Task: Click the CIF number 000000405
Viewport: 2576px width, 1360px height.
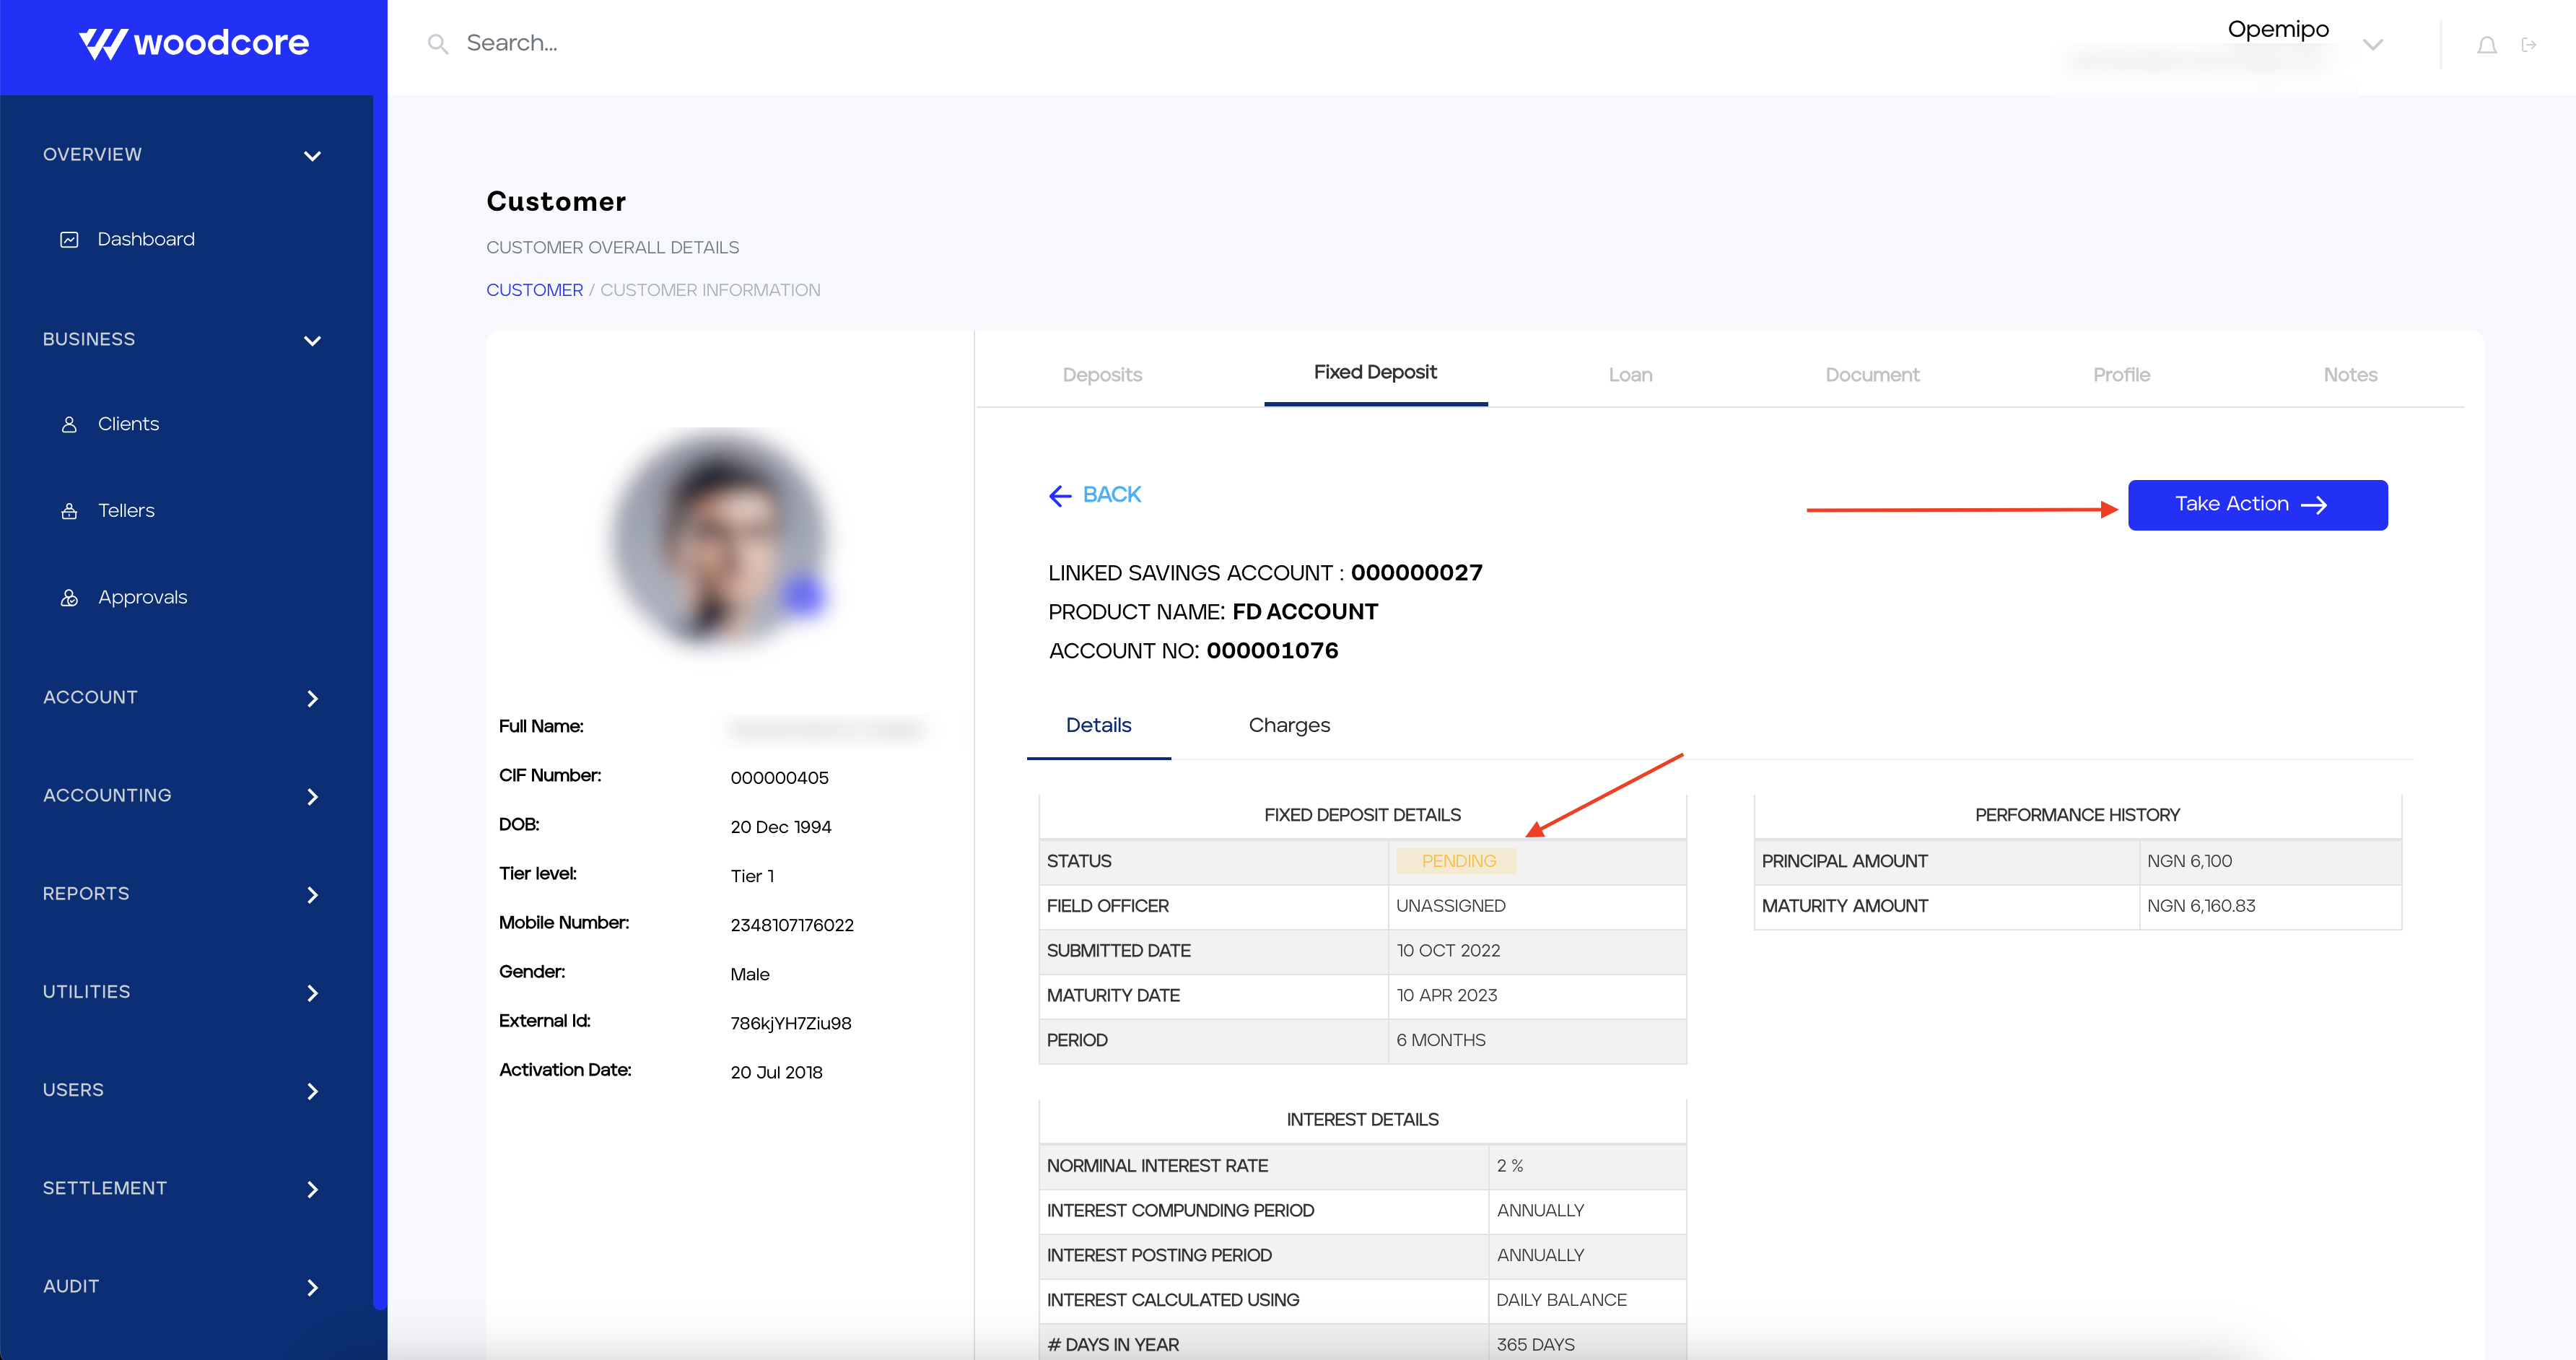Action: coord(779,778)
